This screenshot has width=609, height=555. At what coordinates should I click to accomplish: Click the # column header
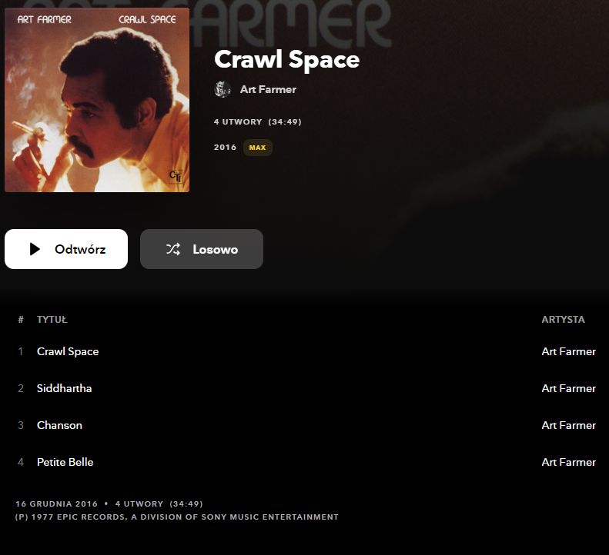click(x=21, y=320)
